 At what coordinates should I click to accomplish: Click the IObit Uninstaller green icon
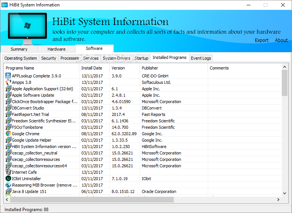(x=8, y=179)
